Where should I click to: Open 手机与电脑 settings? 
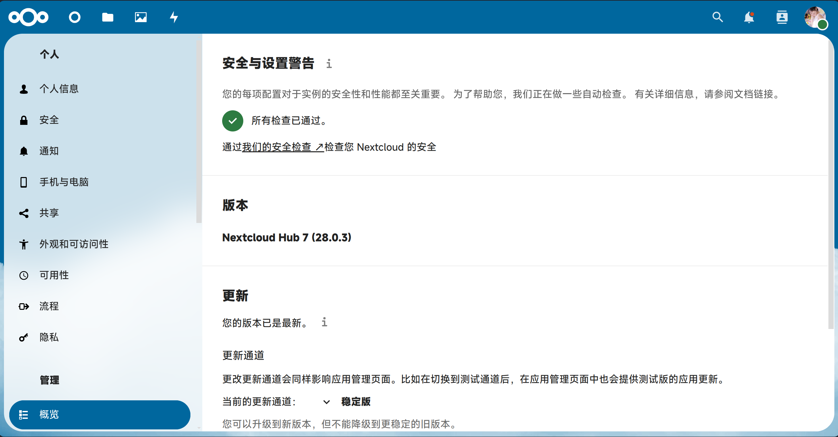100,182
